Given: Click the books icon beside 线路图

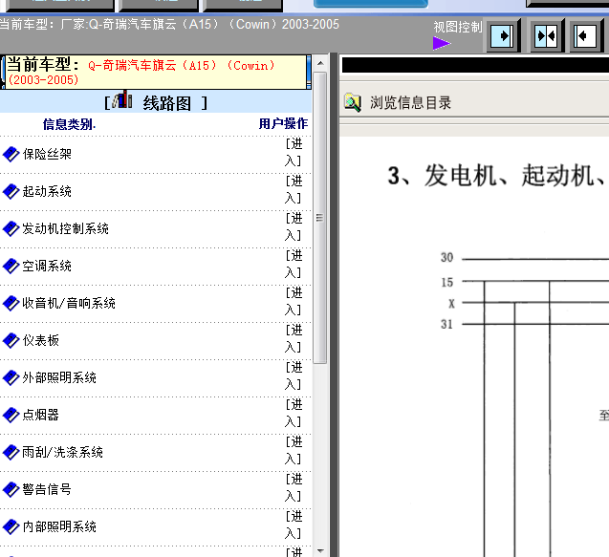Looking at the screenshot, I should pyautogui.click(x=122, y=99).
